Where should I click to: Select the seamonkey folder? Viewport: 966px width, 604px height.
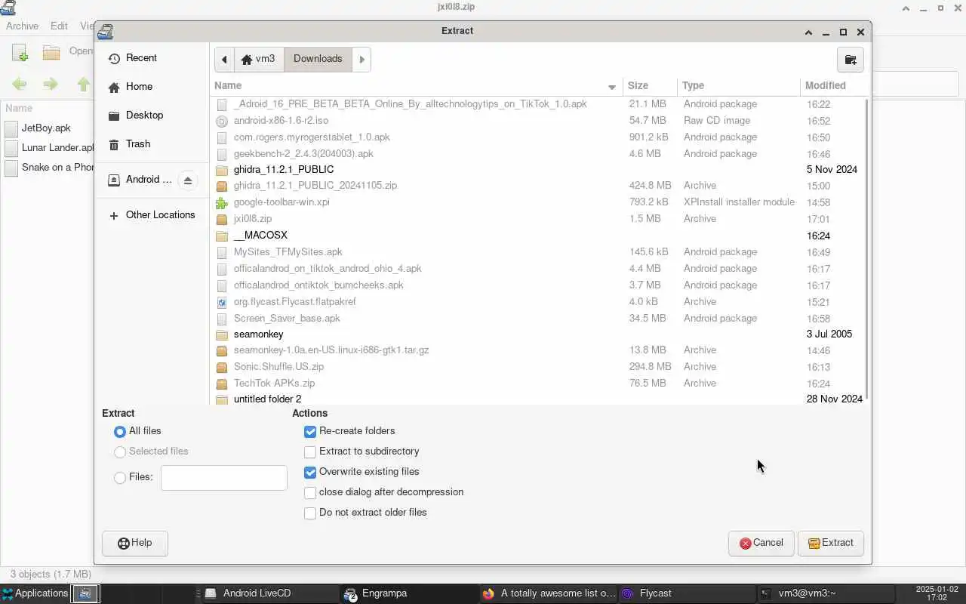pos(538,334)
